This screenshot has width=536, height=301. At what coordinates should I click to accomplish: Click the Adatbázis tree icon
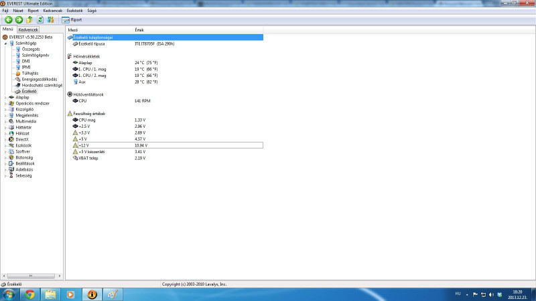[x=11, y=170]
